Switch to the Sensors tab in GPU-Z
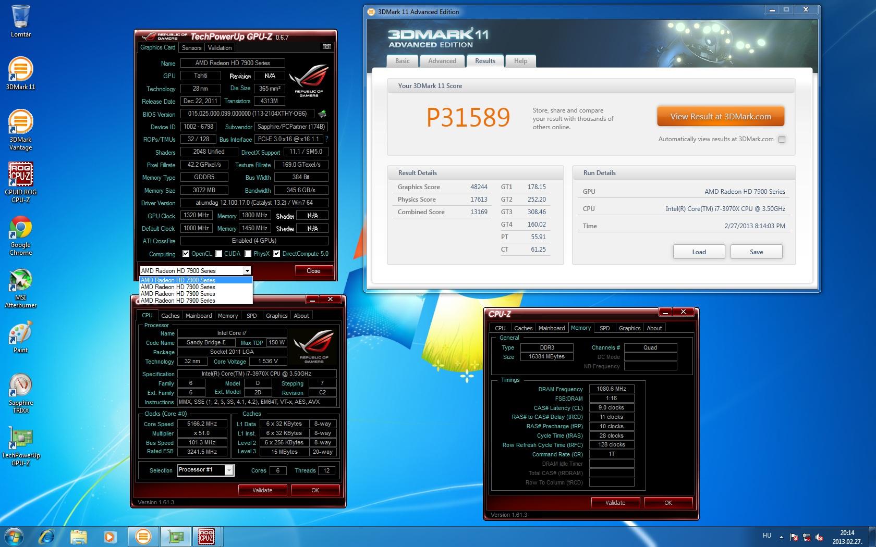This screenshot has height=547, width=876. 191,47
